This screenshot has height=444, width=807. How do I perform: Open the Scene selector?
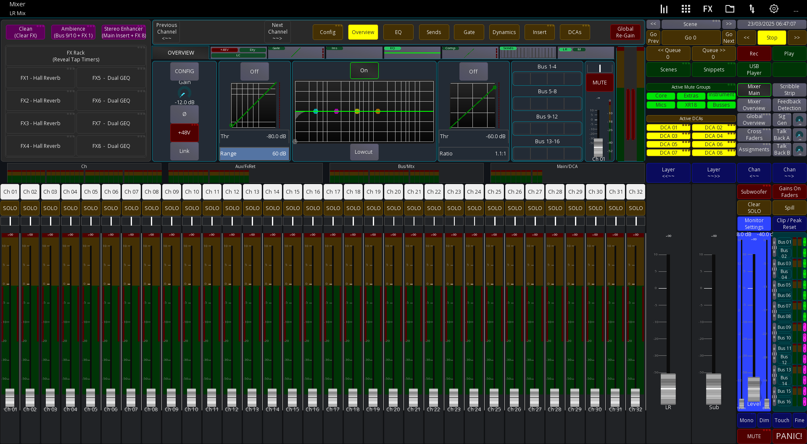coord(690,24)
